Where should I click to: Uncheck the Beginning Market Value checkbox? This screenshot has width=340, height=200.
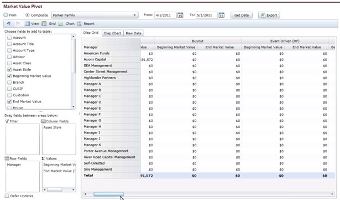(x=9, y=76)
